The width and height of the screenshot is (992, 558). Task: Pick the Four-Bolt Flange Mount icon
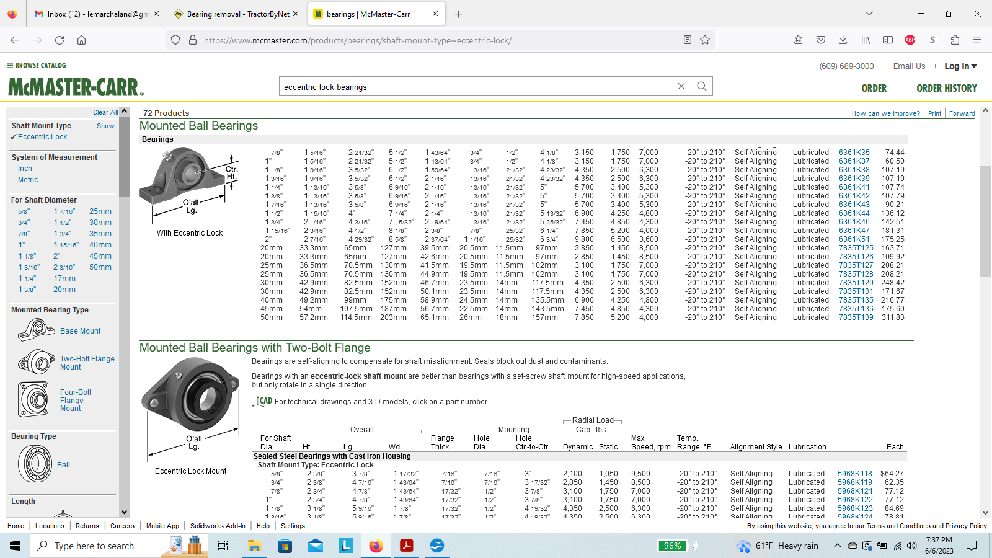[33, 399]
